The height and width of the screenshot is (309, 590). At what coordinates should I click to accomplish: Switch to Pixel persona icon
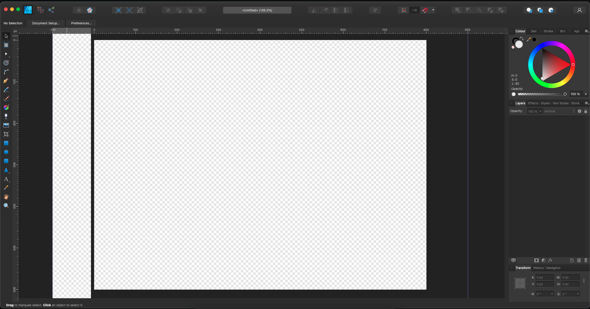pos(40,10)
